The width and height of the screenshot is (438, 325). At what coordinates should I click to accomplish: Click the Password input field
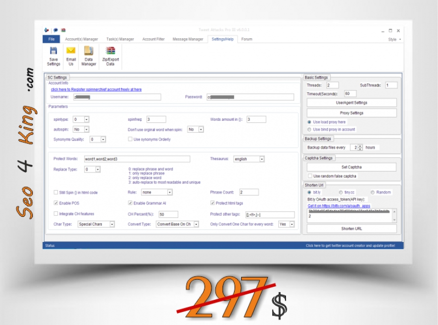250,97
